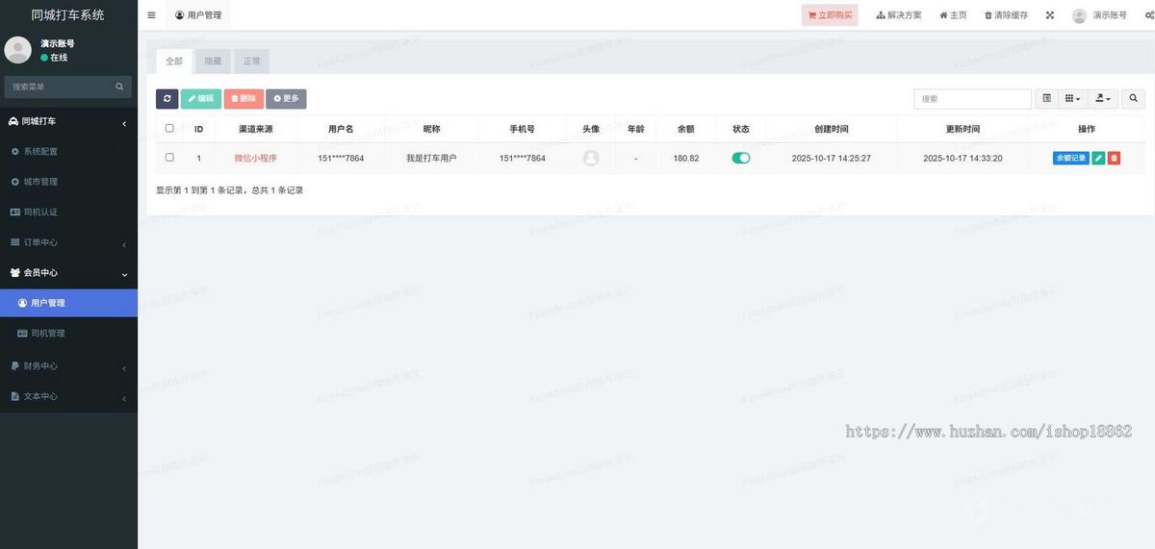Open 城市管理 in sidebar

click(x=68, y=182)
